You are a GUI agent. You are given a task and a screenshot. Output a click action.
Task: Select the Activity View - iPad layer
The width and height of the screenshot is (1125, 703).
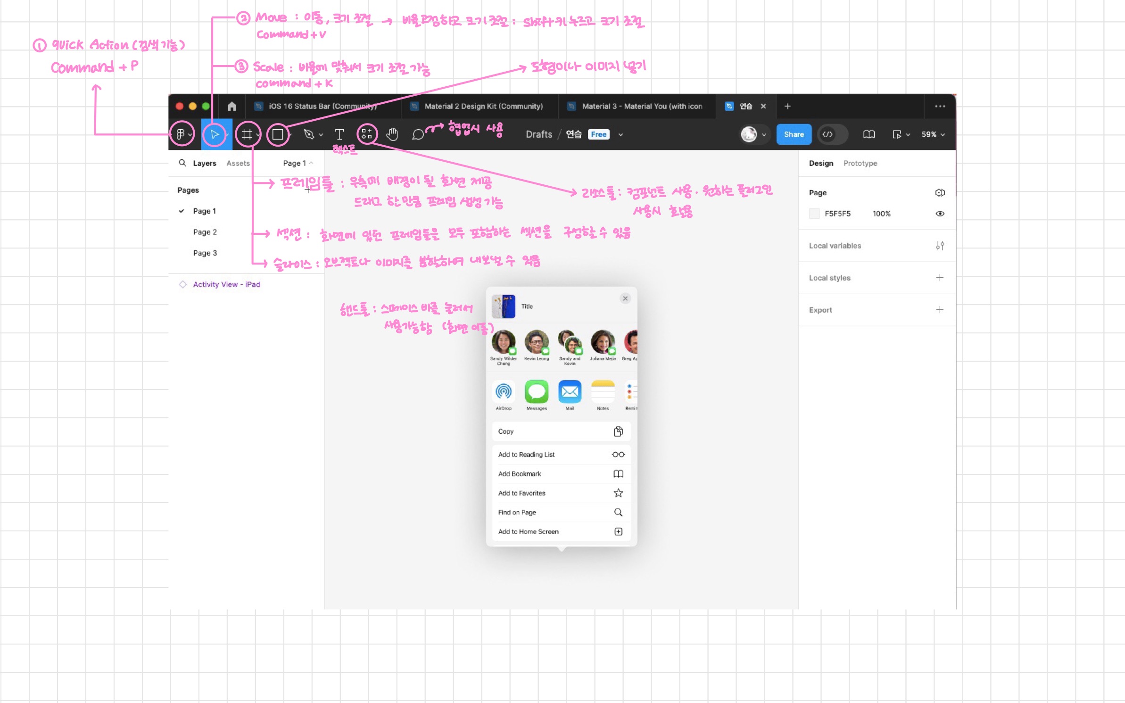click(x=226, y=284)
